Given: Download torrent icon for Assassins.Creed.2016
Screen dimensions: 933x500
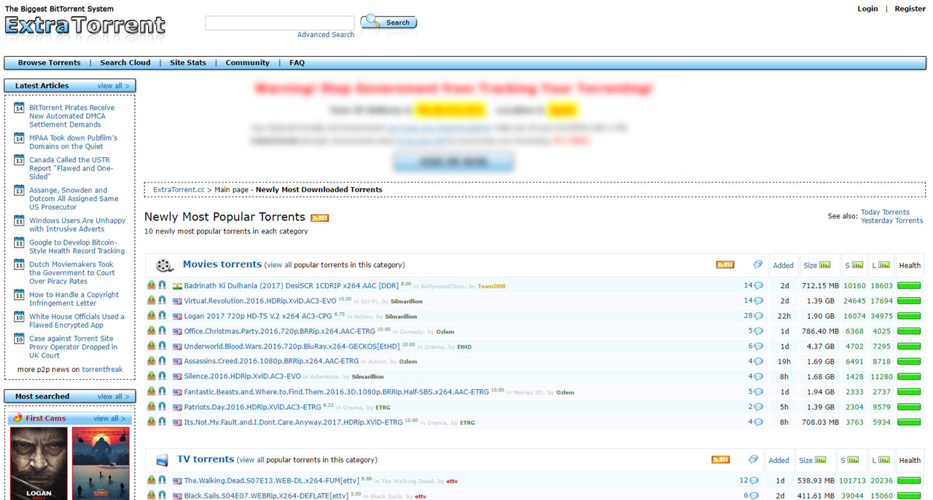Looking at the screenshot, I should pyautogui.click(x=151, y=361).
